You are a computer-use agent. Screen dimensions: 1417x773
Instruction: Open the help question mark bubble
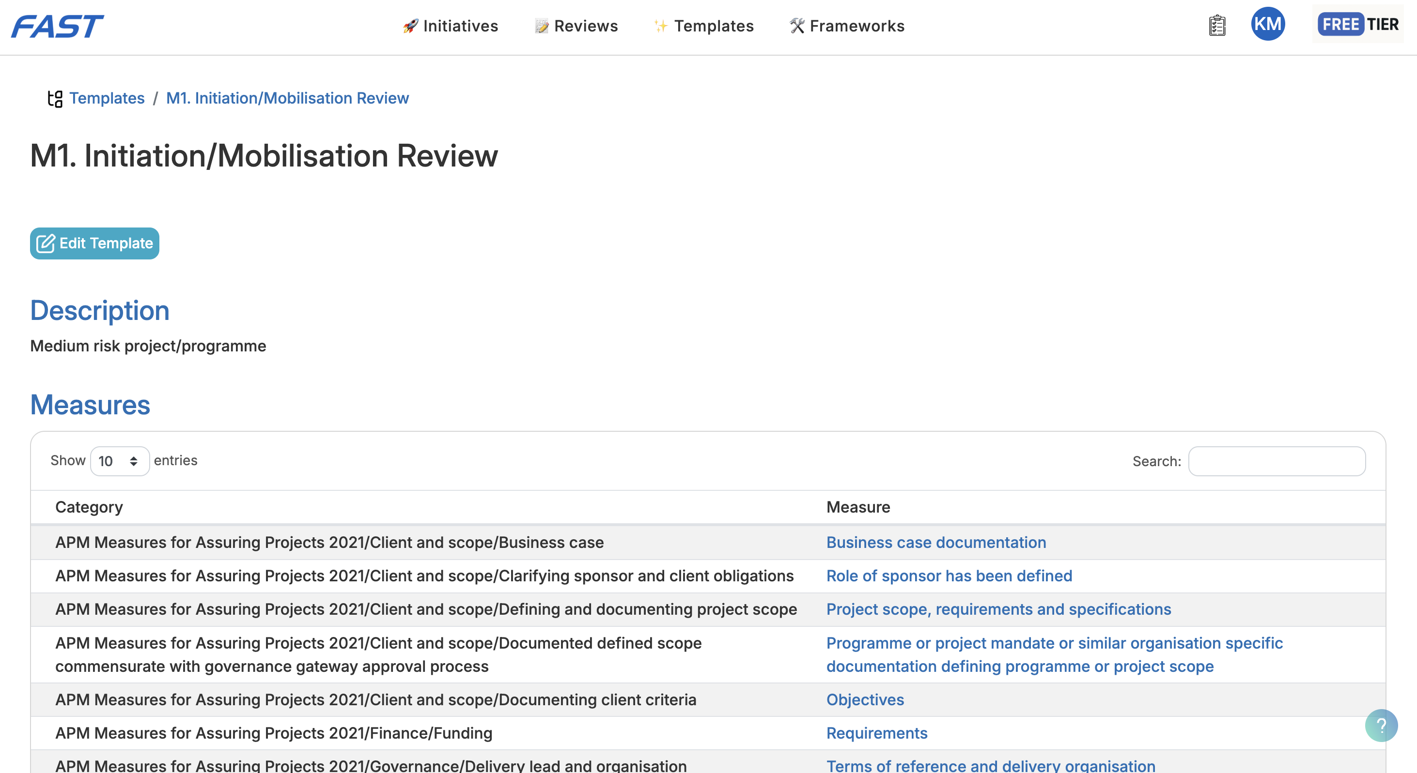(x=1381, y=725)
